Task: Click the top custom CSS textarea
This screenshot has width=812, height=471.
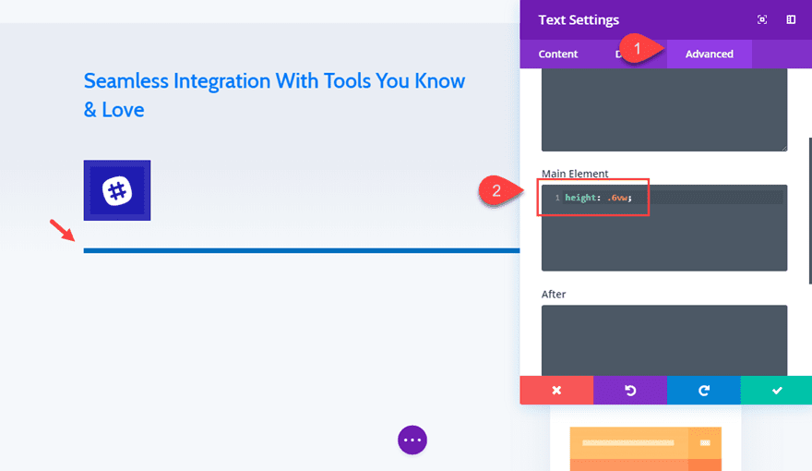Action: 664,110
